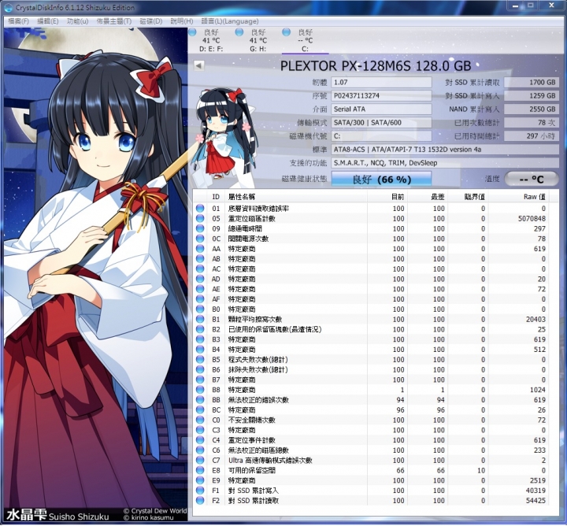Open the 語言(L)(Language) menu
The height and width of the screenshot is (526, 567).
[230, 21]
